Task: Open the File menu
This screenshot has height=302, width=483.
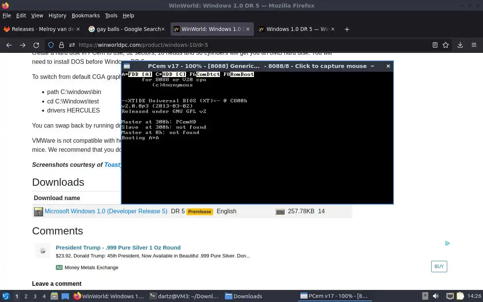Action: (7, 15)
